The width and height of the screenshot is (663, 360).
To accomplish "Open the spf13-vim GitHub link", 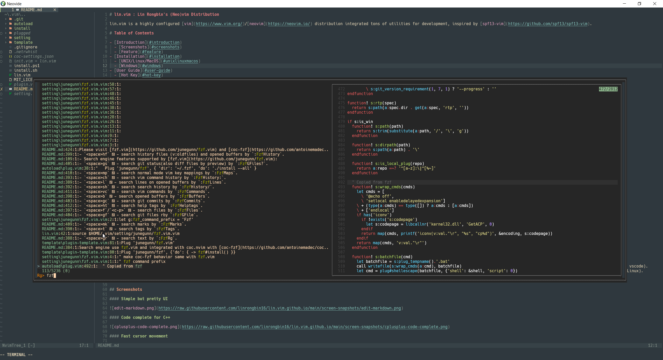I will click(547, 24).
